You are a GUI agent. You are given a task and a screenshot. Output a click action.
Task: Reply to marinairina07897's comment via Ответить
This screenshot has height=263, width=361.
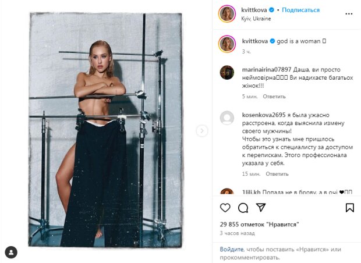[x=274, y=96]
